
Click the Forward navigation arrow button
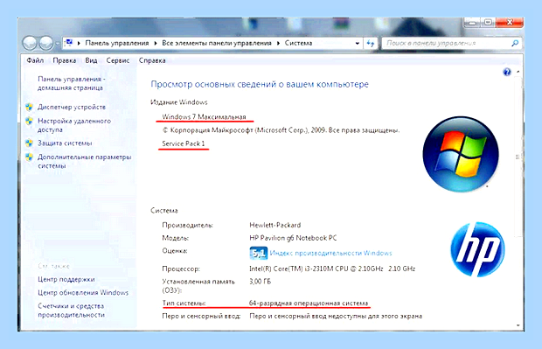[45, 43]
